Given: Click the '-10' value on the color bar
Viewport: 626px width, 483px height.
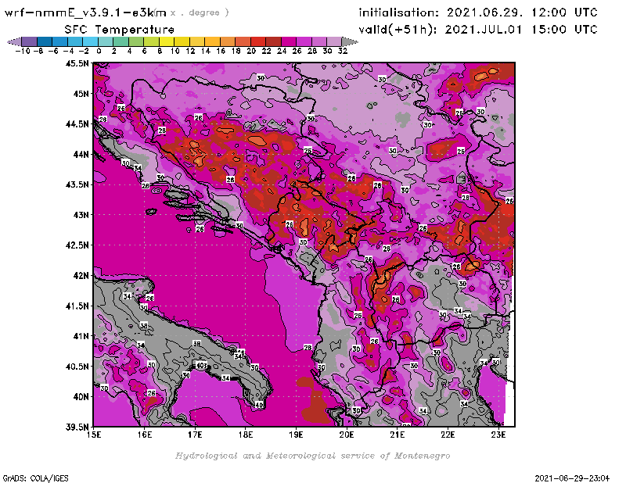Looking at the screenshot, I should tap(23, 51).
